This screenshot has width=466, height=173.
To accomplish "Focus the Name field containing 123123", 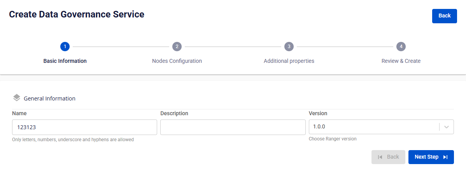I will tap(84, 127).
